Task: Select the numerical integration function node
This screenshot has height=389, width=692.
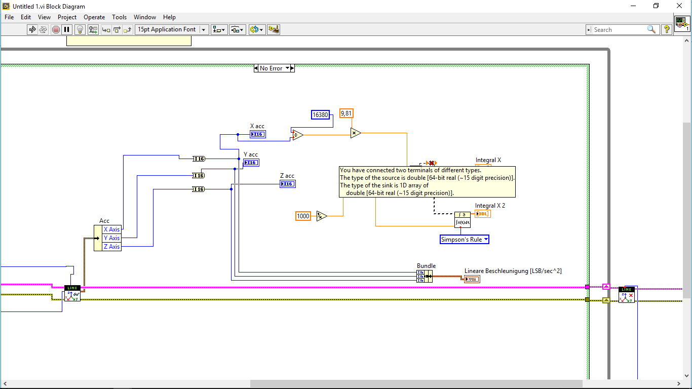Action: (x=462, y=220)
